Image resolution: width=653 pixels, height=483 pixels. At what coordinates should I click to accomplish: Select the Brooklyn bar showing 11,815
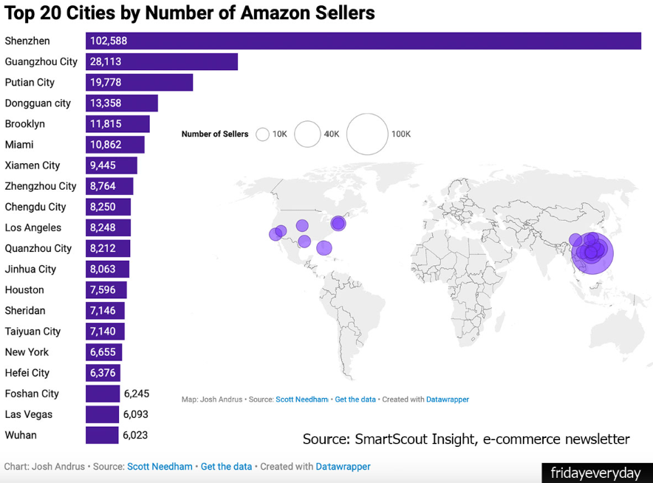pyautogui.click(x=117, y=124)
